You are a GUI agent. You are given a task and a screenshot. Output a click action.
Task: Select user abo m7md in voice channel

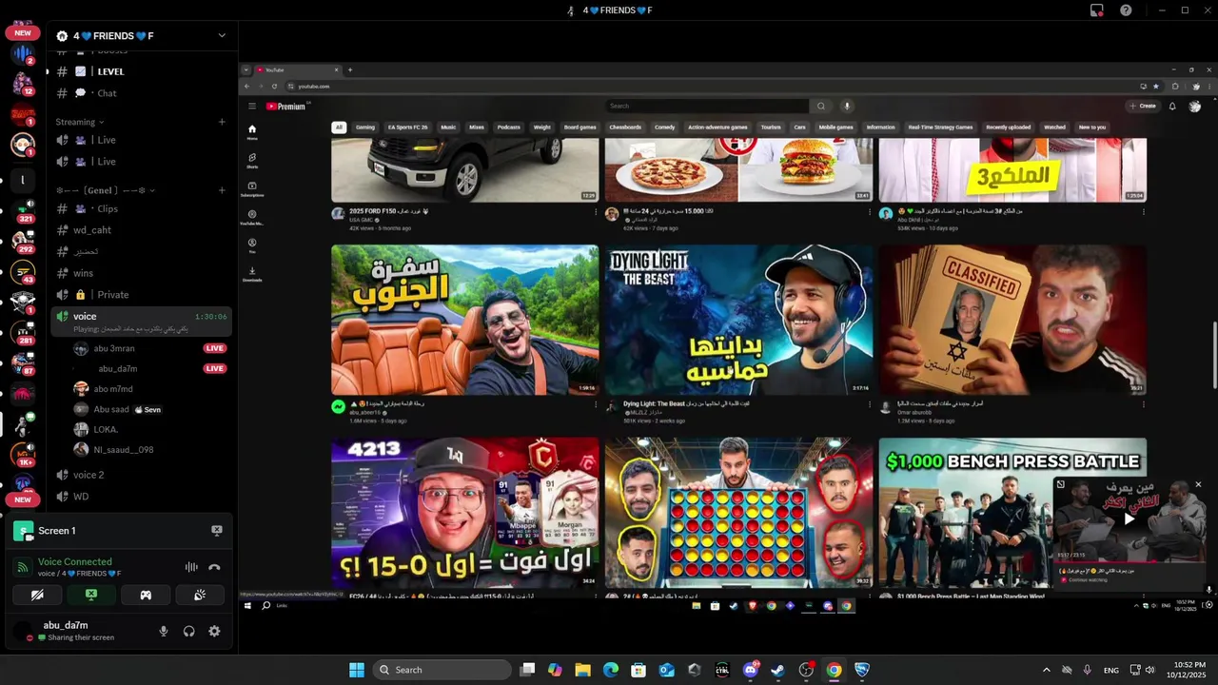pos(150,389)
